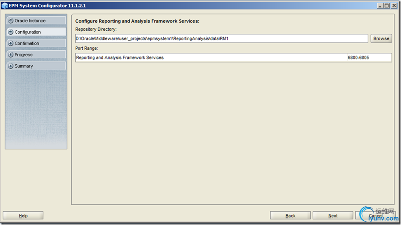Click the Repository Directory label
This screenshot has width=401, height=225.
[x=96, y=30]
